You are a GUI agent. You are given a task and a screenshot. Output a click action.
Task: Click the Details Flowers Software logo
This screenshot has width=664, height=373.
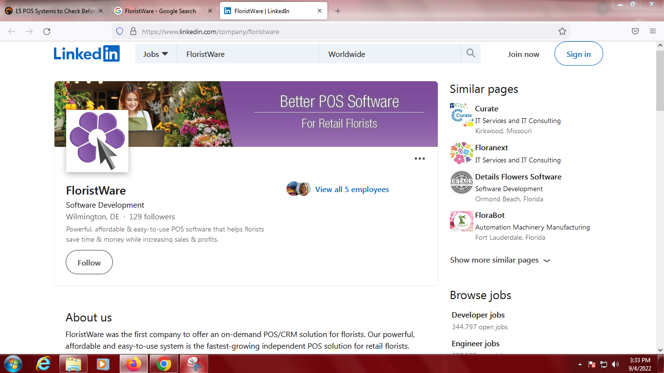462,182
